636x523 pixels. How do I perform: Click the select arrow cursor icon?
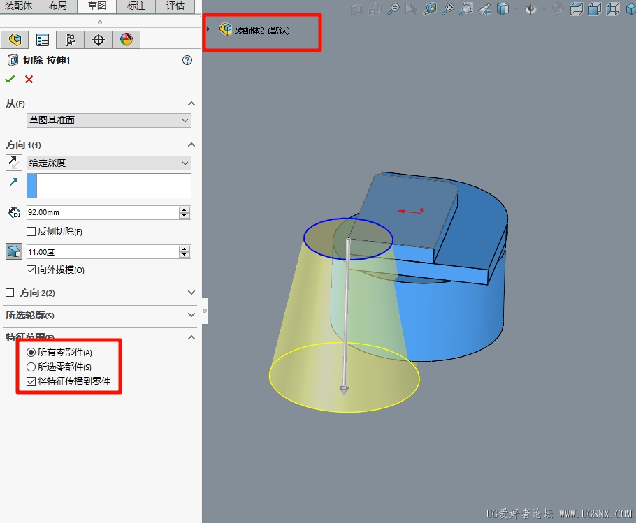[x=412, y=9]
